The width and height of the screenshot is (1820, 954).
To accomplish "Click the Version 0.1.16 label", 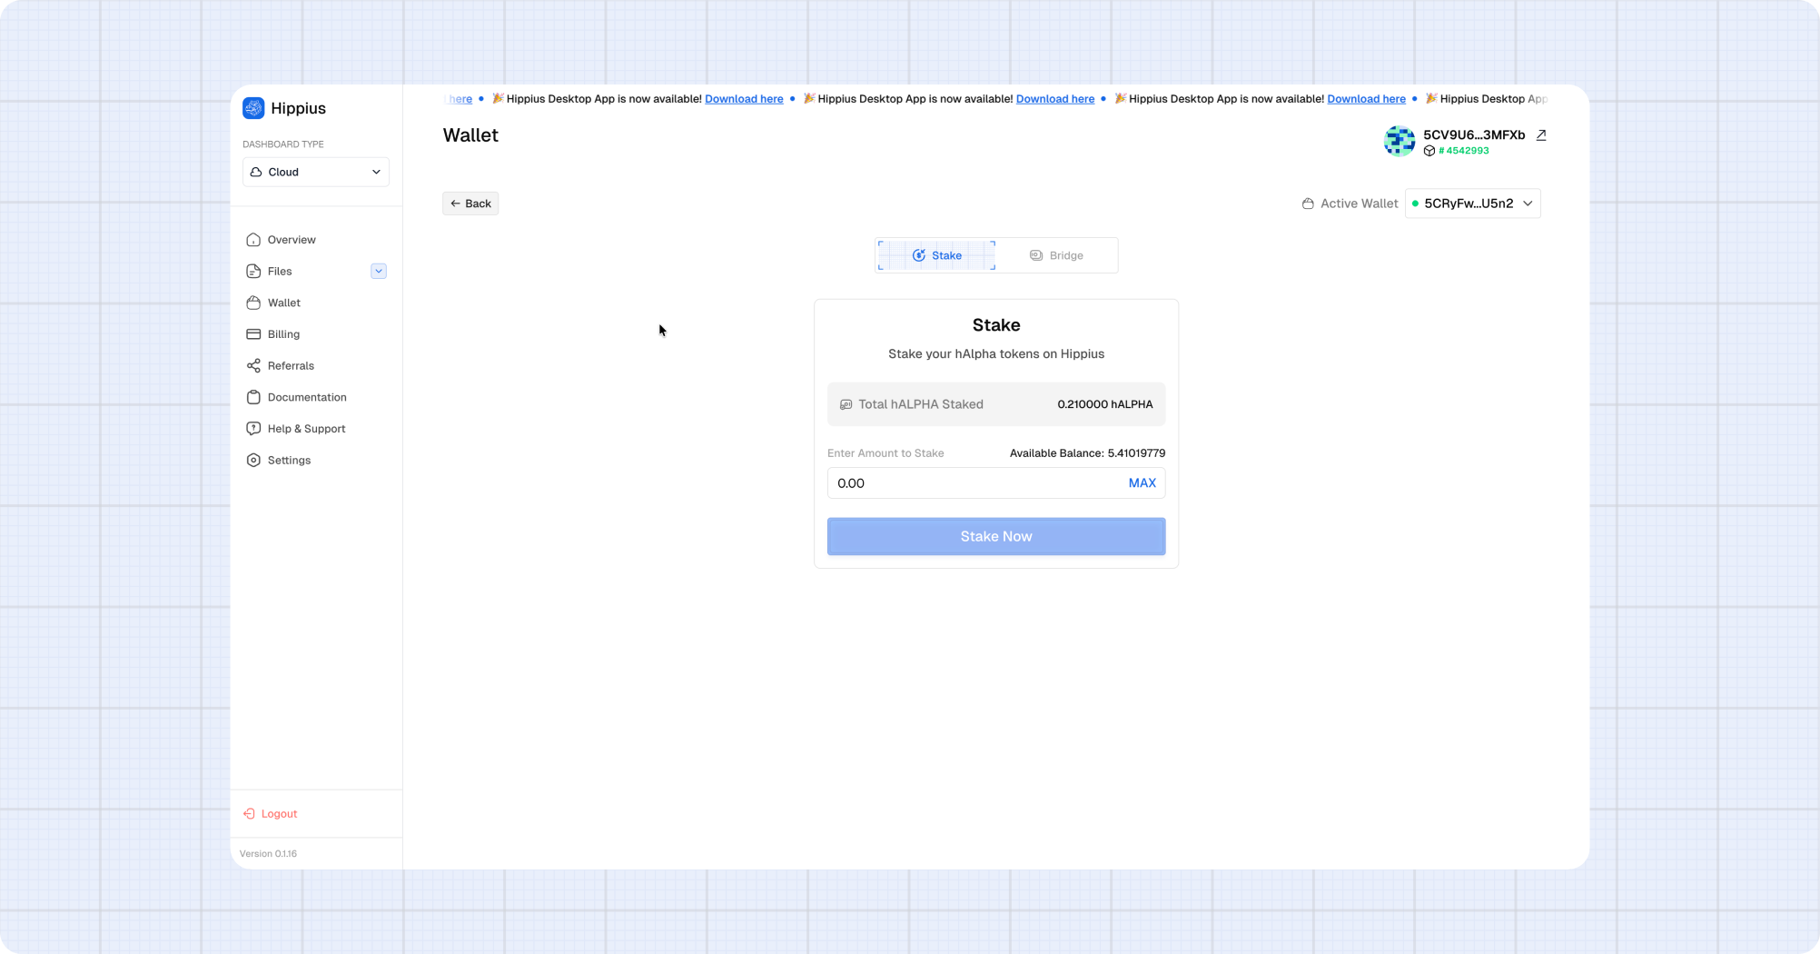I will point(268,853).
